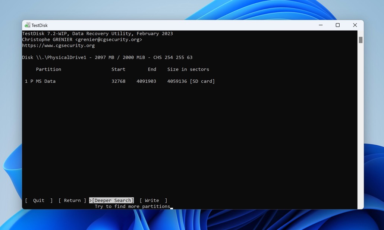
Task: Click the Disk PhysicalDrive1 info line
Action: click(107, 57)
